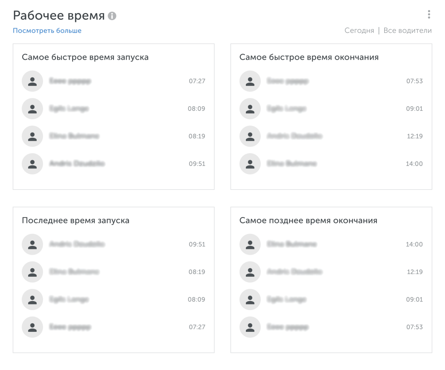Click avatar for 09:01 in Самое позднее время окончания

click(x=250, y=299)
